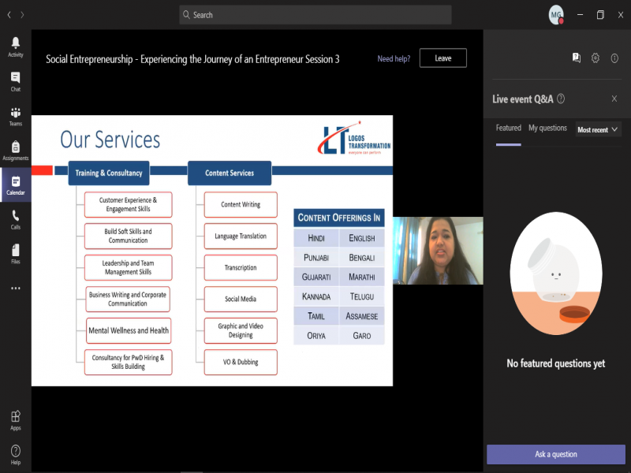Click the Leave button
This screenshot has height=473, width=631.
(x=442, y=58)
